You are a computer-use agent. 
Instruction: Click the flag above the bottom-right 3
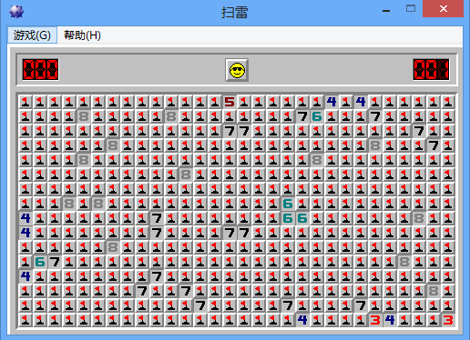448,305
